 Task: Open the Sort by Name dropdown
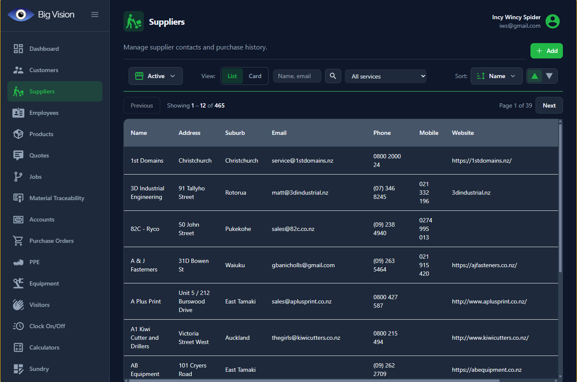496,76
